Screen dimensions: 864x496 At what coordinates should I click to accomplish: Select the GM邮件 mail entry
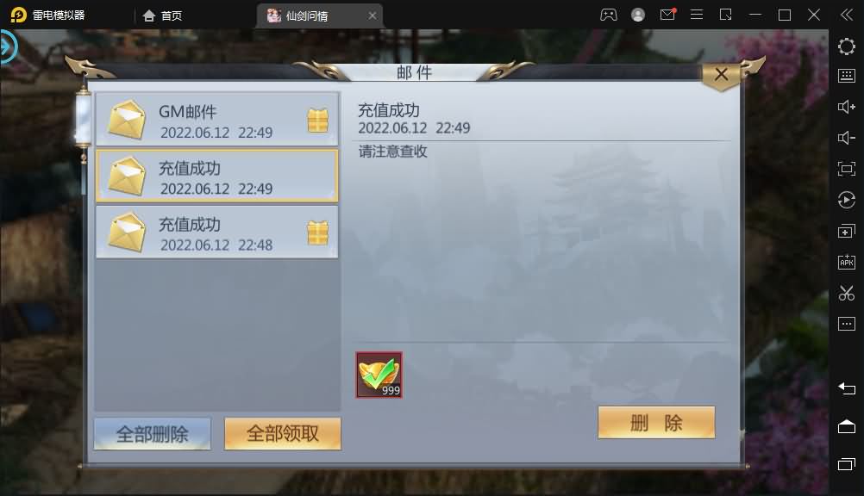pos(217,120)
